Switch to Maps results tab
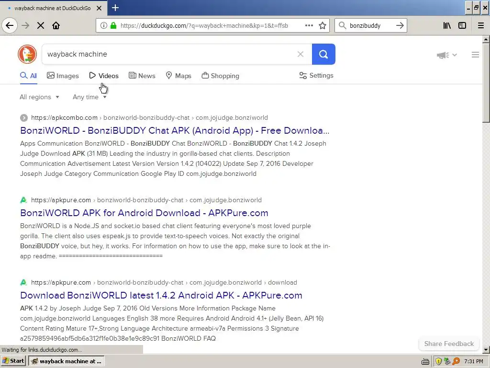 tap(178, 76)
